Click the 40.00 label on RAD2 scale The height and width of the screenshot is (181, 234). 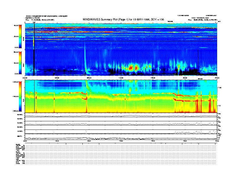tap(16, 25)
